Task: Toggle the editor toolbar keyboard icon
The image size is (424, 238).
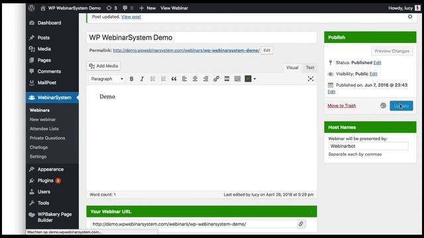Action: [237, 79]
